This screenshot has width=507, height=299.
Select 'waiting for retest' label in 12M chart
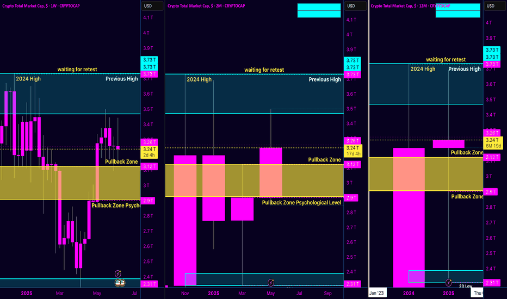(x=446, y=59)
